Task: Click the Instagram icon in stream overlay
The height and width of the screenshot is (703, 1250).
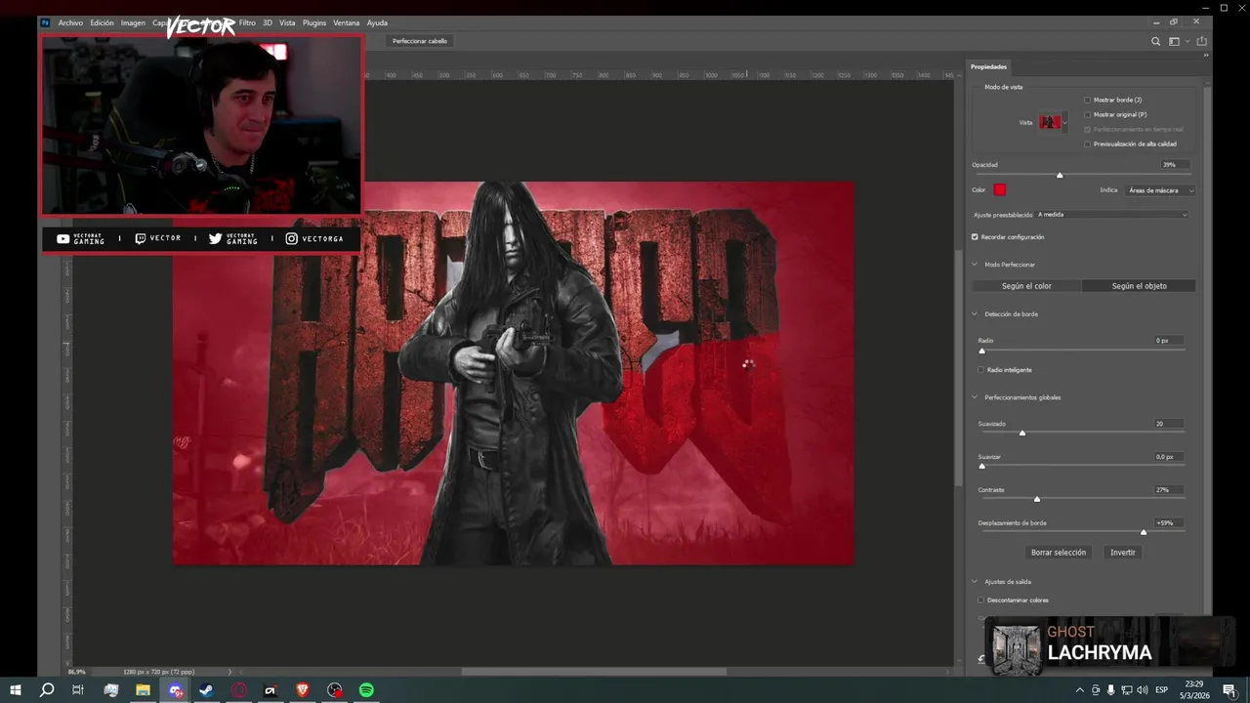Action: [291, 238]
